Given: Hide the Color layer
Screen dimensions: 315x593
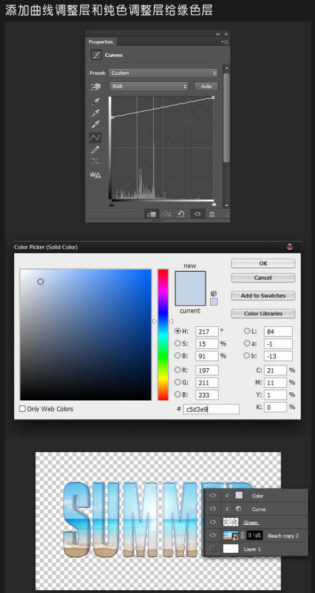Looking at the screenshot, I should coord(213,495).
